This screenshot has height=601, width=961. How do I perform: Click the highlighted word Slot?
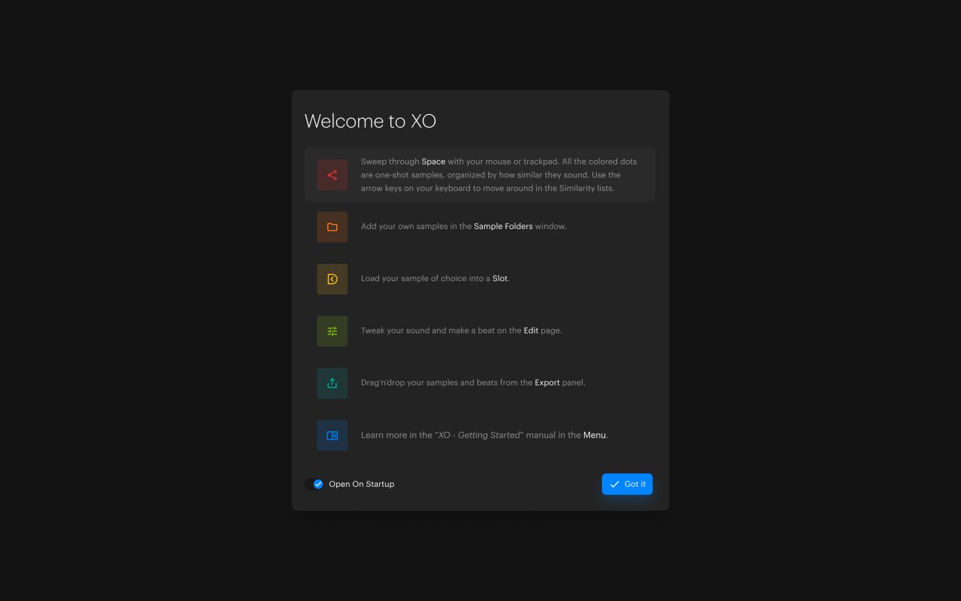(499, 279)
